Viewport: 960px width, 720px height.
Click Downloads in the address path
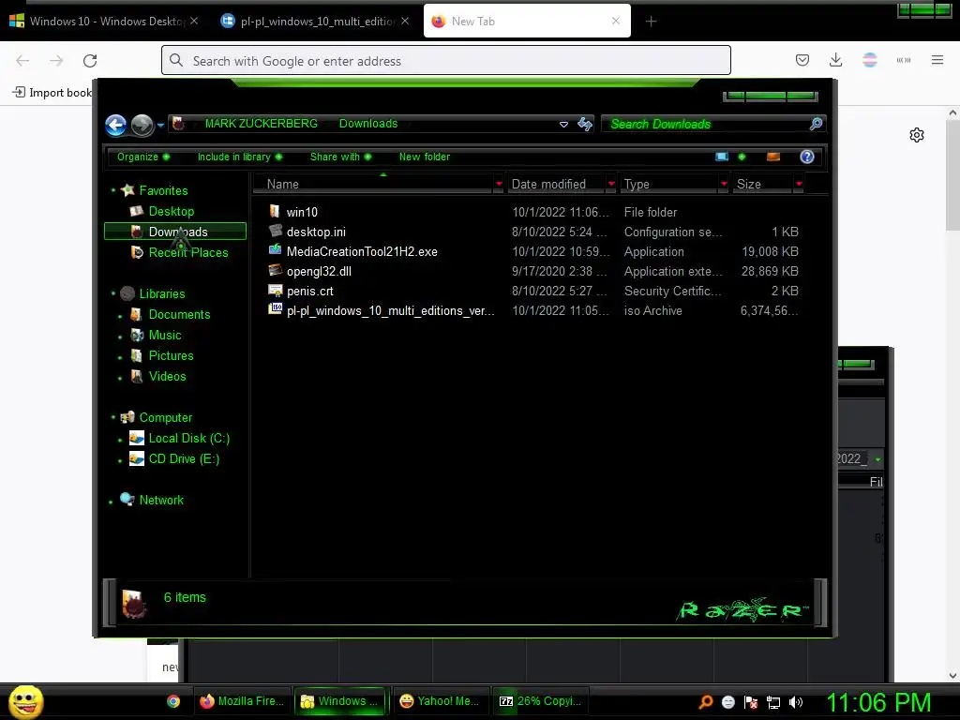click(x=368, y=124)
